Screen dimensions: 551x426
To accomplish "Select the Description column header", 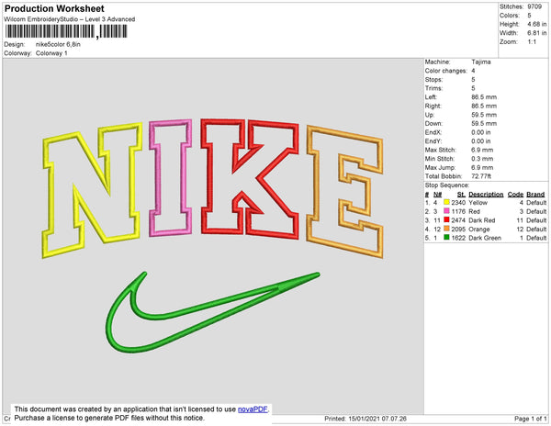I will 486,195.
